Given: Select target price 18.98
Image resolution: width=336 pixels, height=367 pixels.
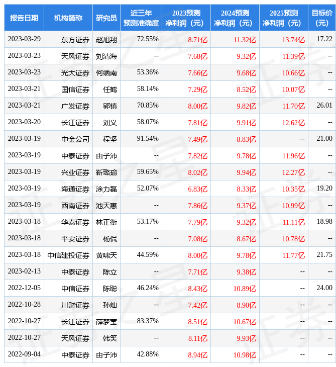Looking at the screenshot, I should (x=324, y=221).
